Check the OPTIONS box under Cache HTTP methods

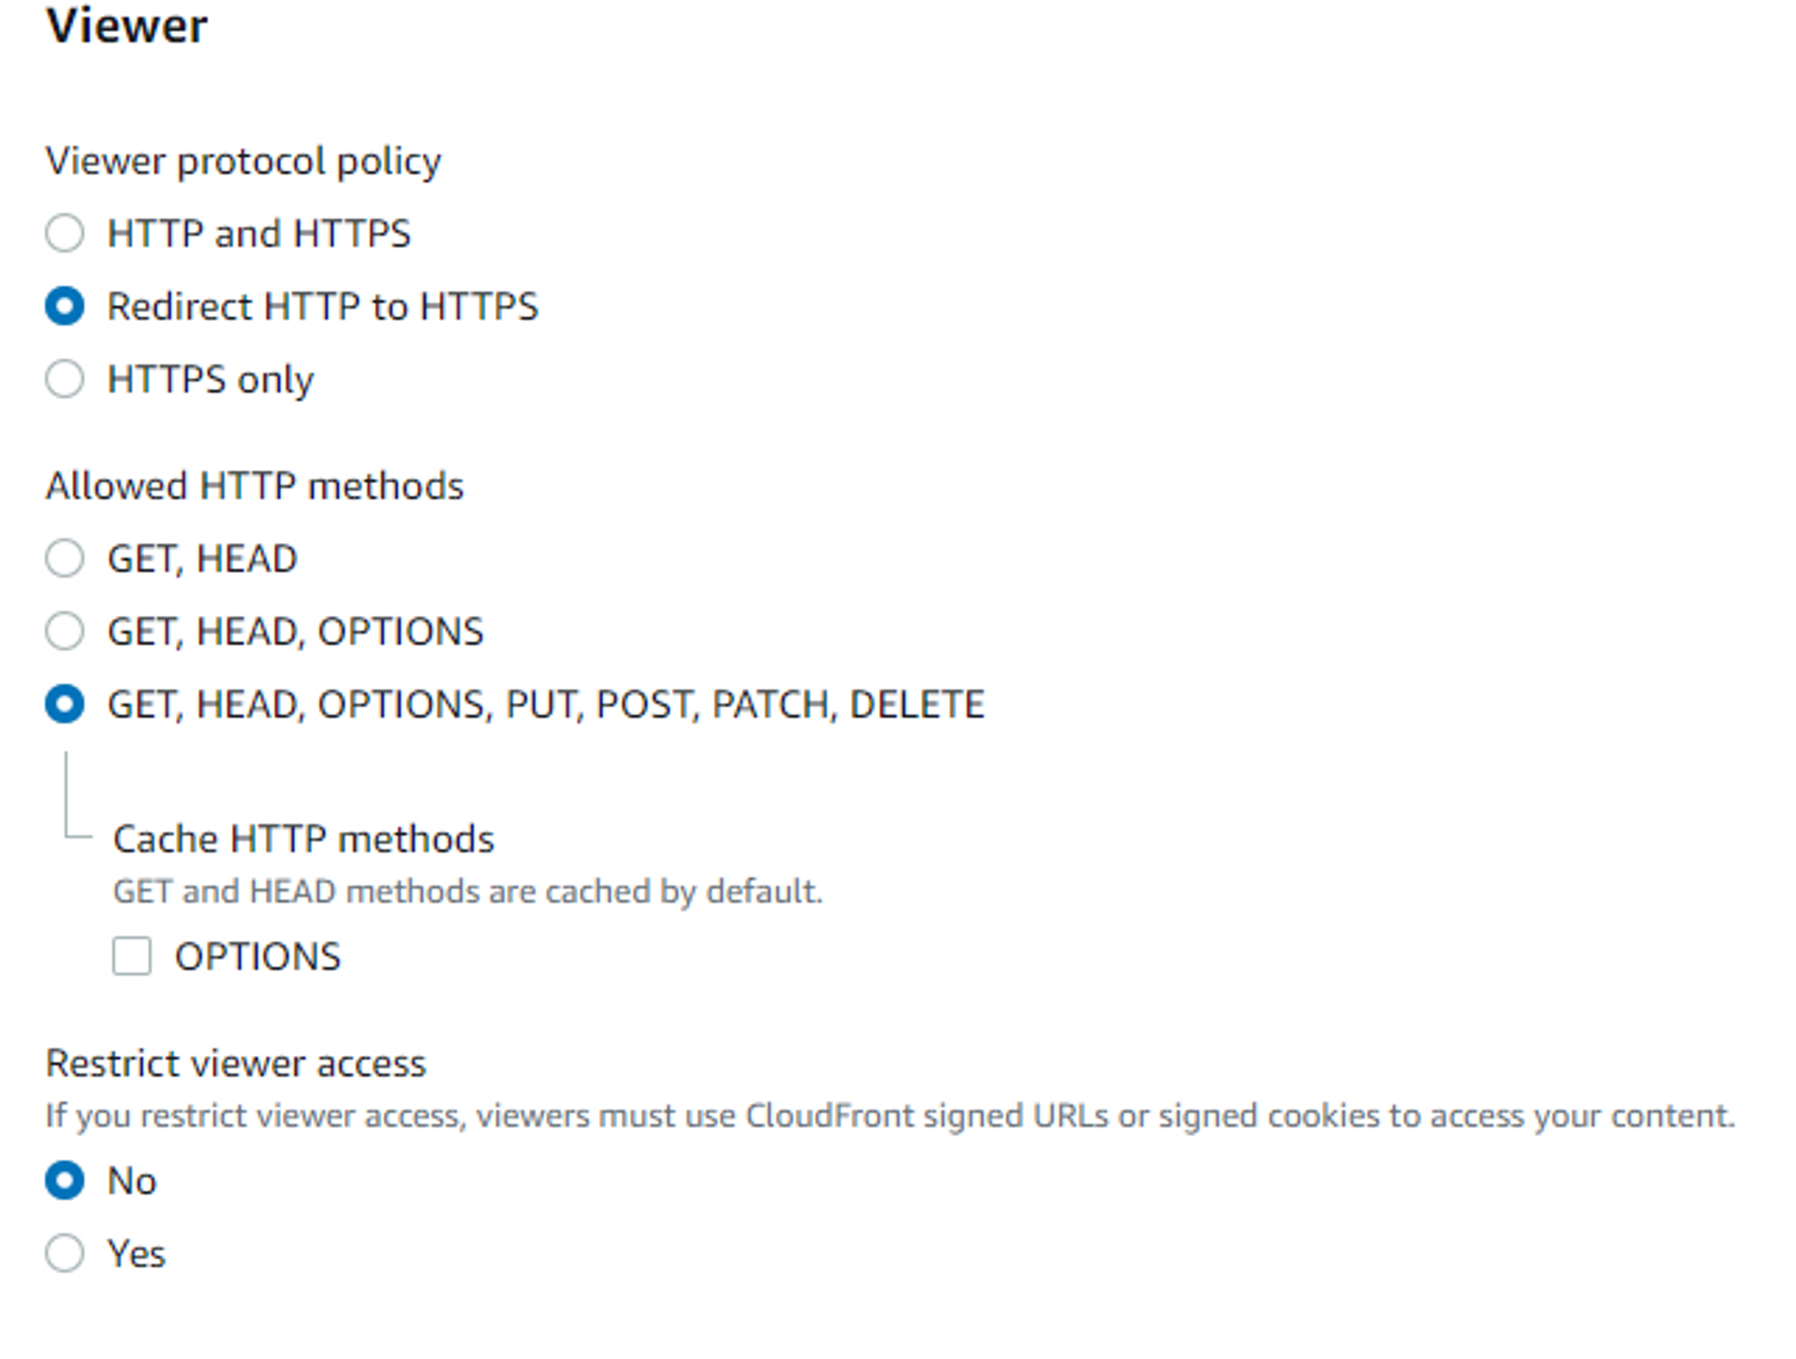point(132,956)
